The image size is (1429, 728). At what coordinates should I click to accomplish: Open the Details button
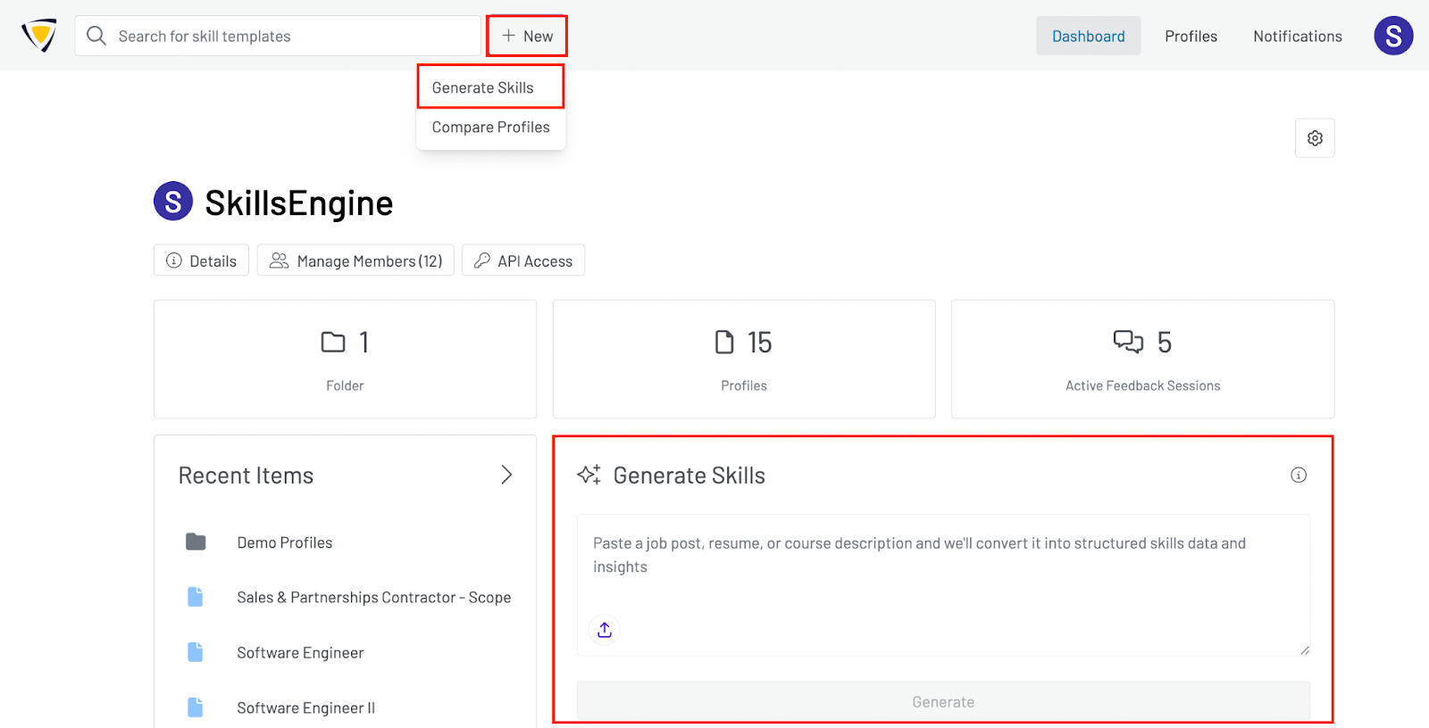(201, 261)
